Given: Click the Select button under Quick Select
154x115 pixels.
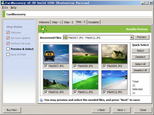Looking at the screenshot, I should [x=140, y=51].
